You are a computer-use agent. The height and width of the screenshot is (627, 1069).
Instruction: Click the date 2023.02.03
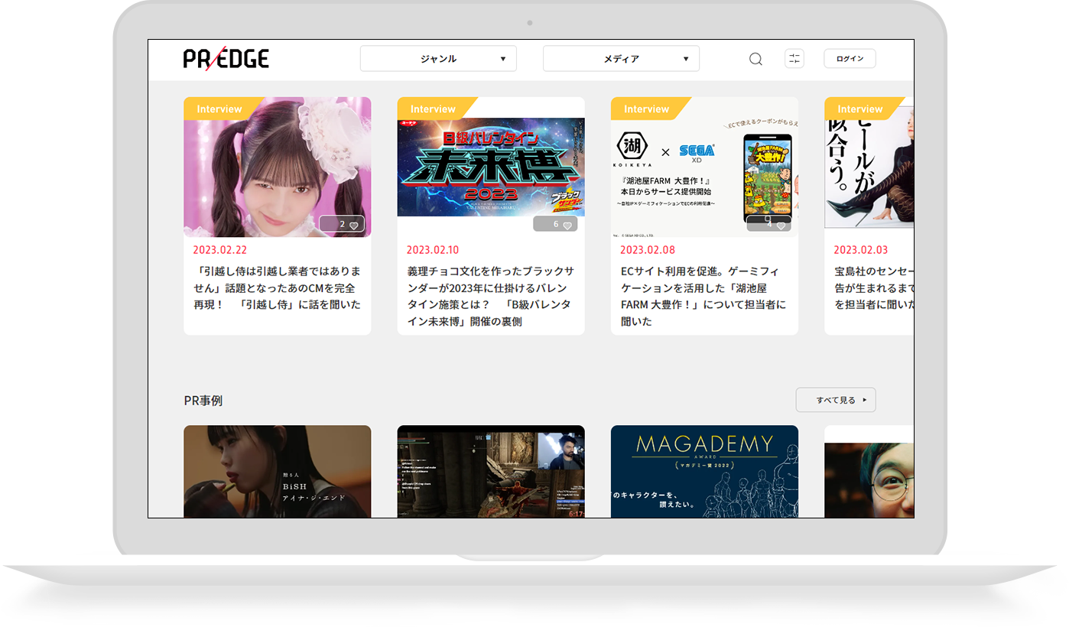coord(861,250)
